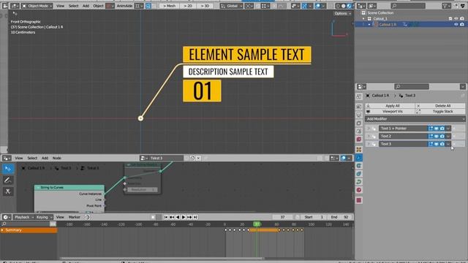Image resolution: width=468 pixels, height=263 pixels.
Task: Open the Scene properties tab icon
Action: coord(359,131)
